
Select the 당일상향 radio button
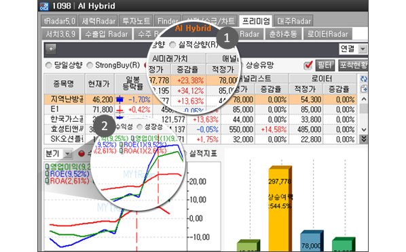[x=48, y=66]
